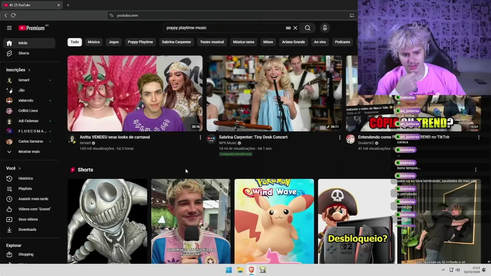
Task: Open the Pokémon Wind Wave Short
Action: coord(274,221)
